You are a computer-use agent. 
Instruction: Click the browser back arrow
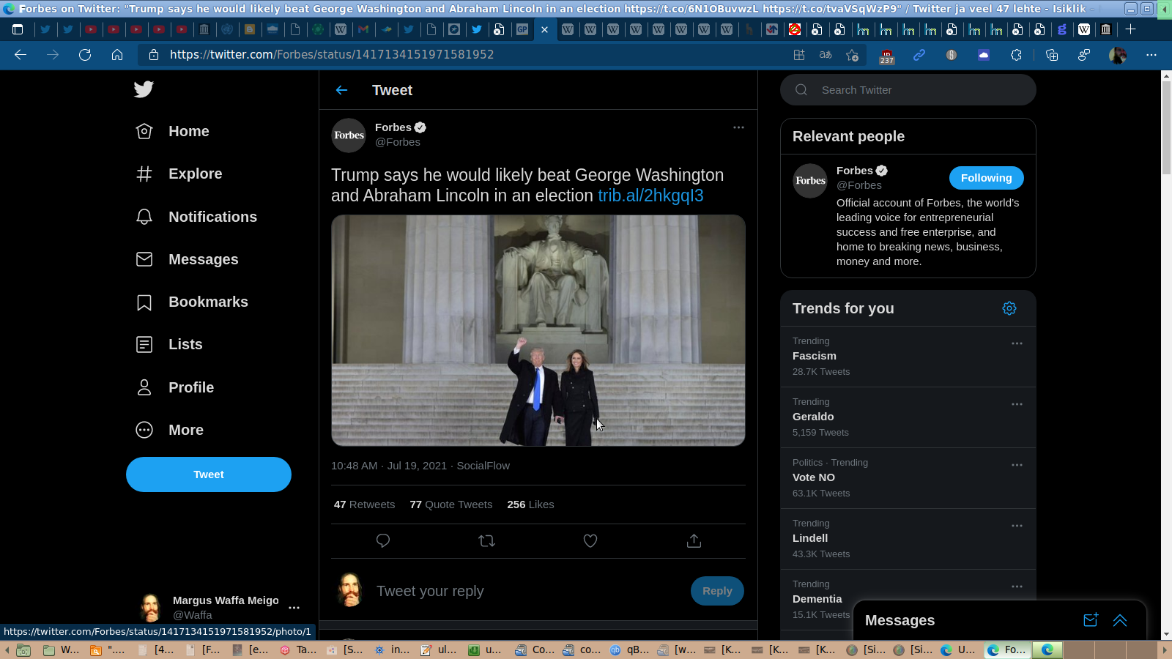pyautogui.click(x=21, y=55)
